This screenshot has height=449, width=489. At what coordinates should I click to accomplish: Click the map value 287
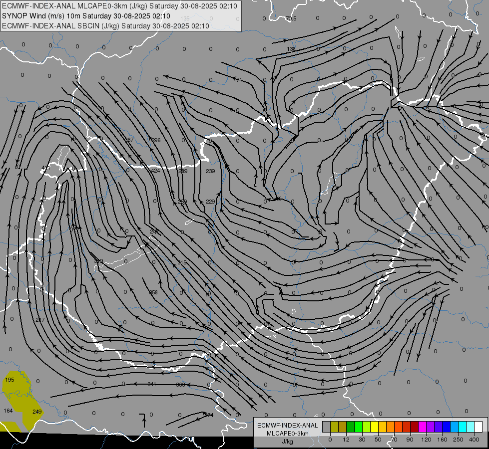(40, 320)
